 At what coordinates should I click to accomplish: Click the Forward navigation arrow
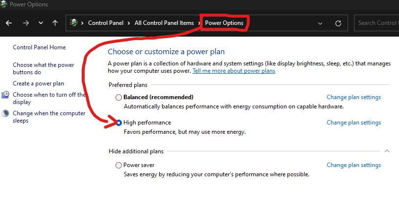25,23
